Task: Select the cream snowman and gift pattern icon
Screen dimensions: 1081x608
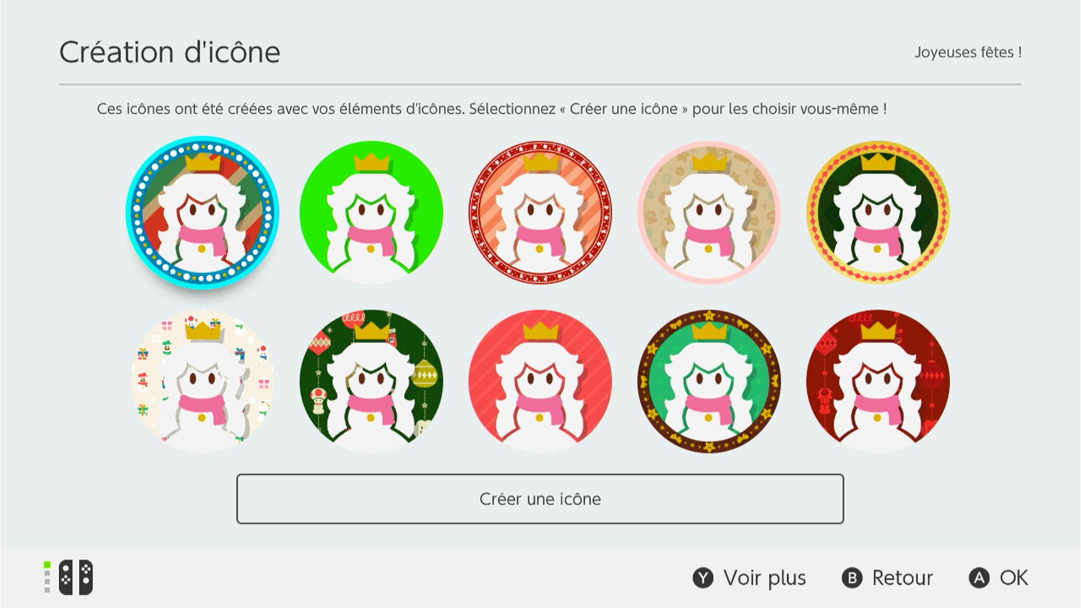Action: click(x=202, y=381)
